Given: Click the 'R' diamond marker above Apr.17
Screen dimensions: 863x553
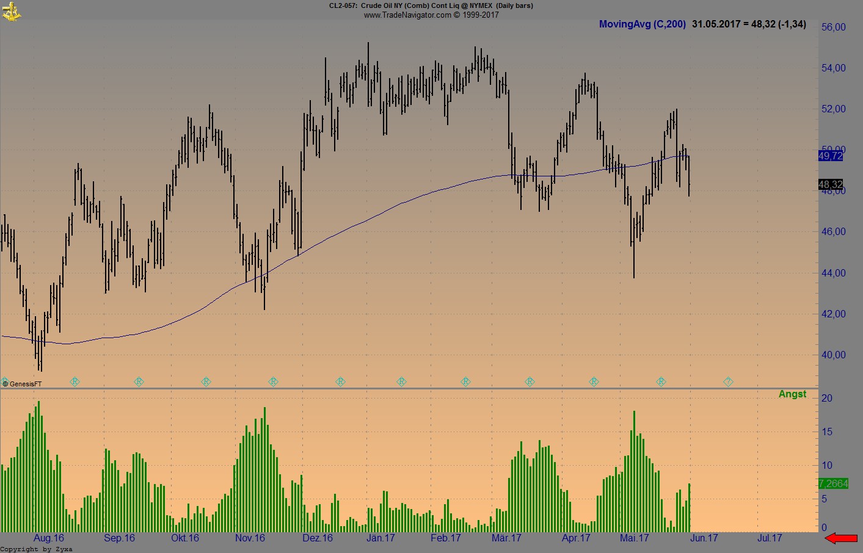Looking at the screenshot, I should tap(593, 381).
